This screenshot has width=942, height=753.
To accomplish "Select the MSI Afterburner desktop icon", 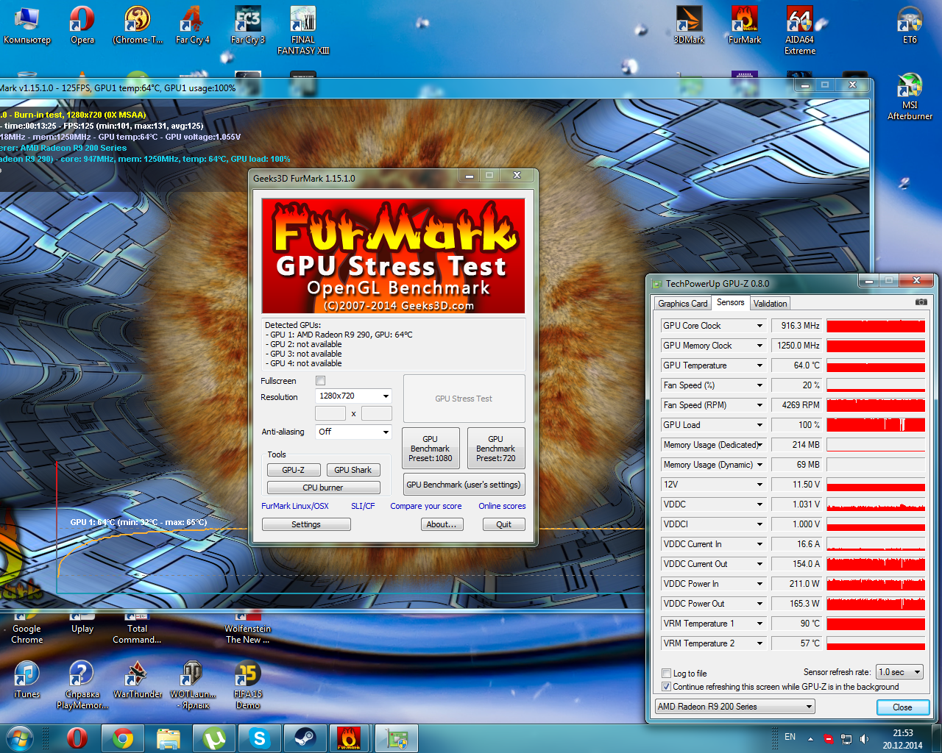I will tap(910, 97).
